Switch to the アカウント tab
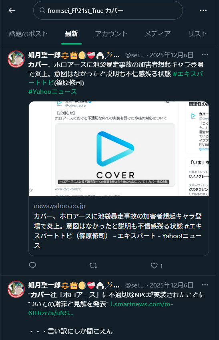The width and height of the screenshot is (219, 340). [x=111, y=34]
